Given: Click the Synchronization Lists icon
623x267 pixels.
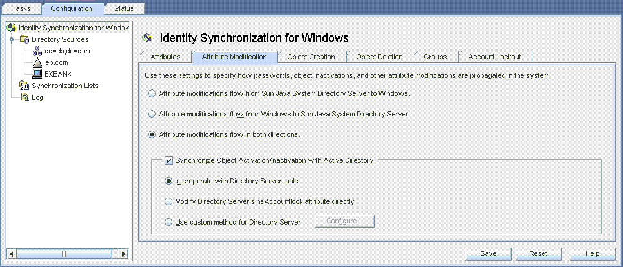Looking at the screenshot, I should click(24, 86).
